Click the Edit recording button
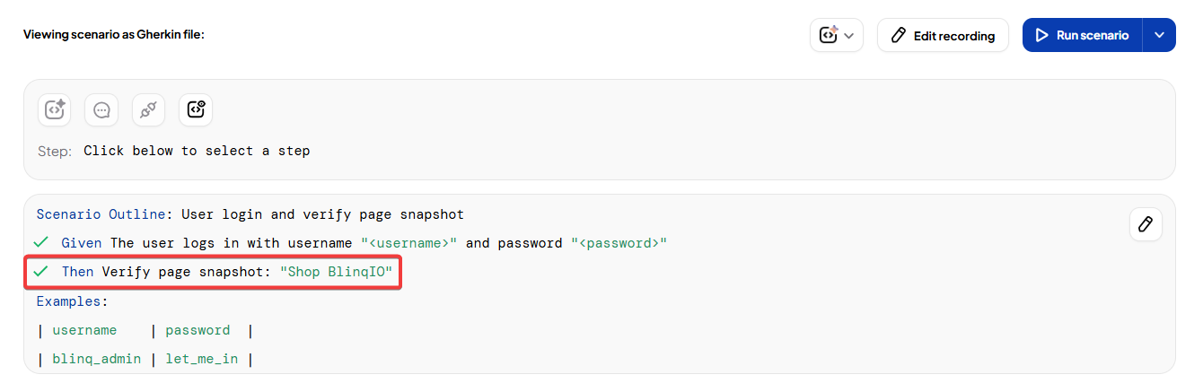This screenshot has width=1203, height=392. [x=943, y=36]
